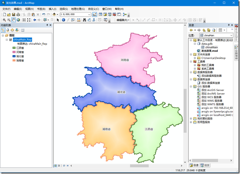
Task: Open the 编辑(E) menu
Action: pyautogui.click(x=18, y=9)
